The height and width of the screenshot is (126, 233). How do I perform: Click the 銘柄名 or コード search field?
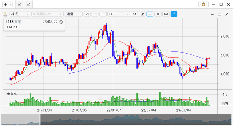tap(48, 14)
